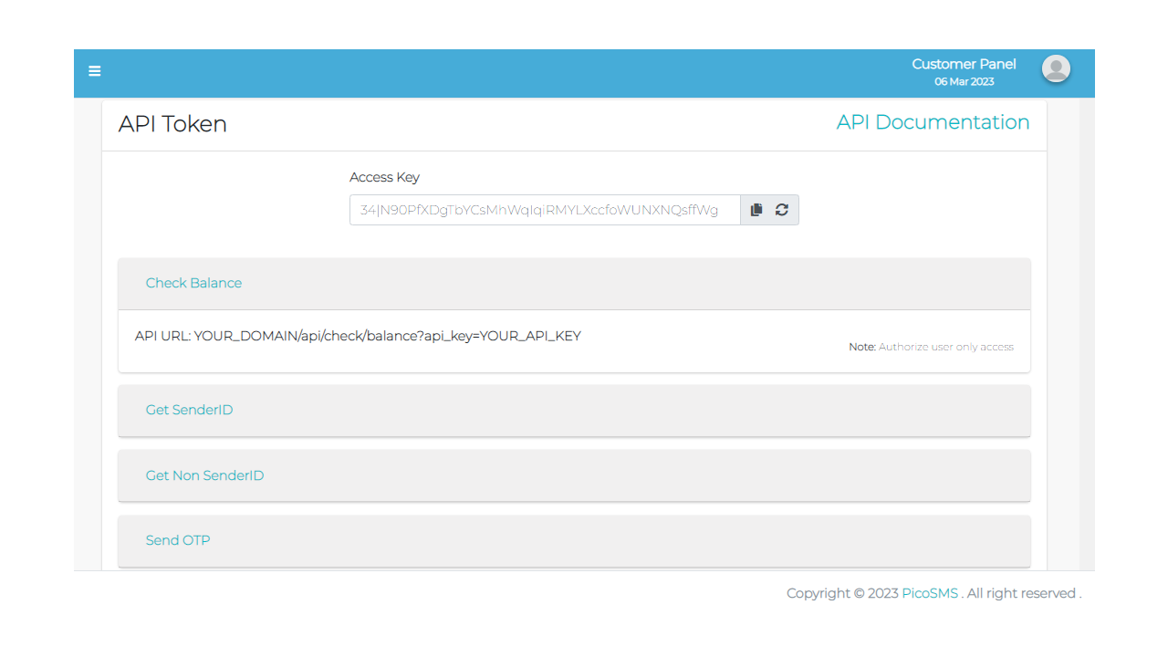Click the Copyright © 2023 footer text
The width and height of the screenshot is (1168, 657).
tap(842, 593)
